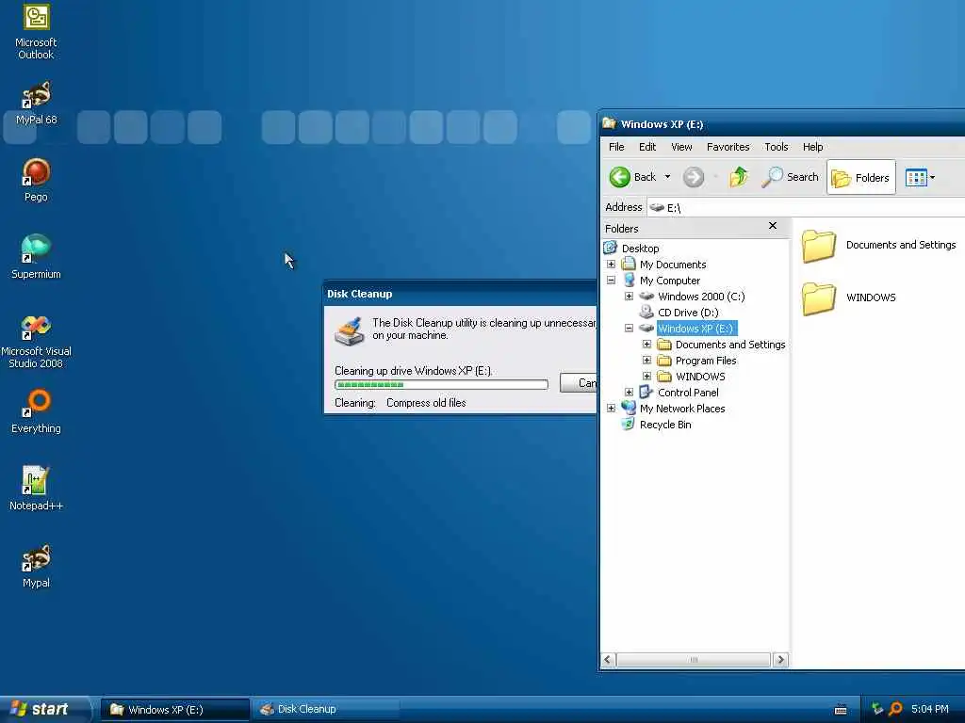This screenshot has height=723, width=965.
Task: Open the Edit menu
Action: click(647, 147)
